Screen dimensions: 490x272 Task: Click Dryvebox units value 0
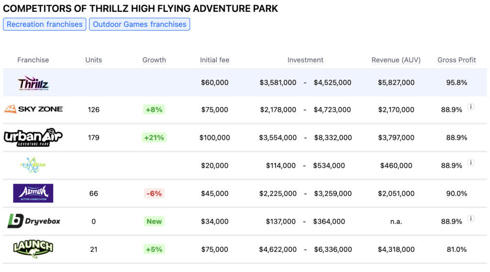pyautogui.click(x=94, y=221)
